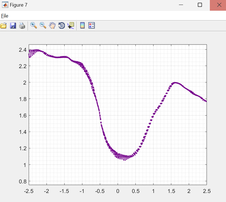The width and height of the screenshot is (226, 202).
Task: Click the MATLAB logo in the title bar
Action: click(x=5, y=5)
